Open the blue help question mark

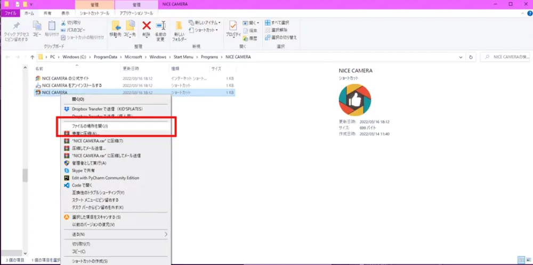[x=530, y=13]
